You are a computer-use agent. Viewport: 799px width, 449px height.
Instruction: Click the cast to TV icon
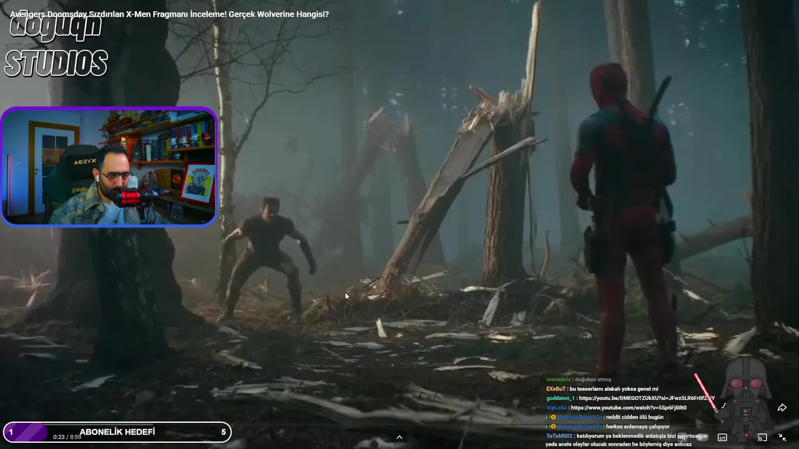coord(762,437)
